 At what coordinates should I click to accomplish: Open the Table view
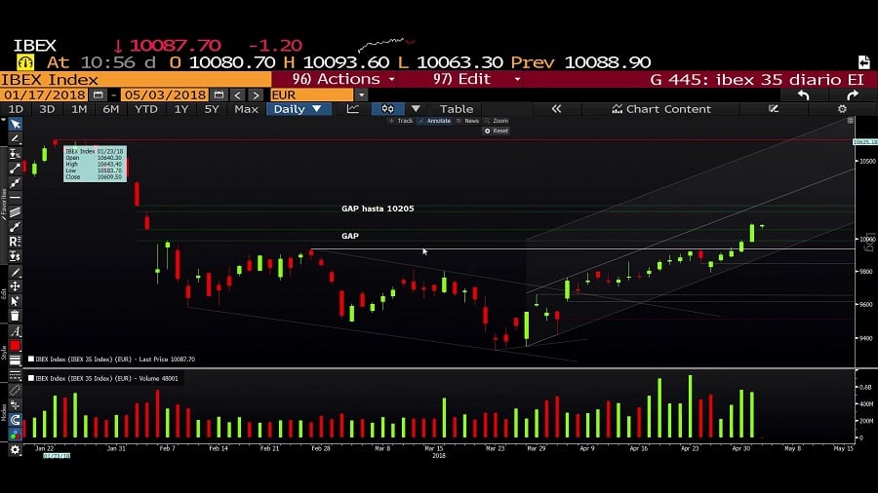tap(456, 109)
